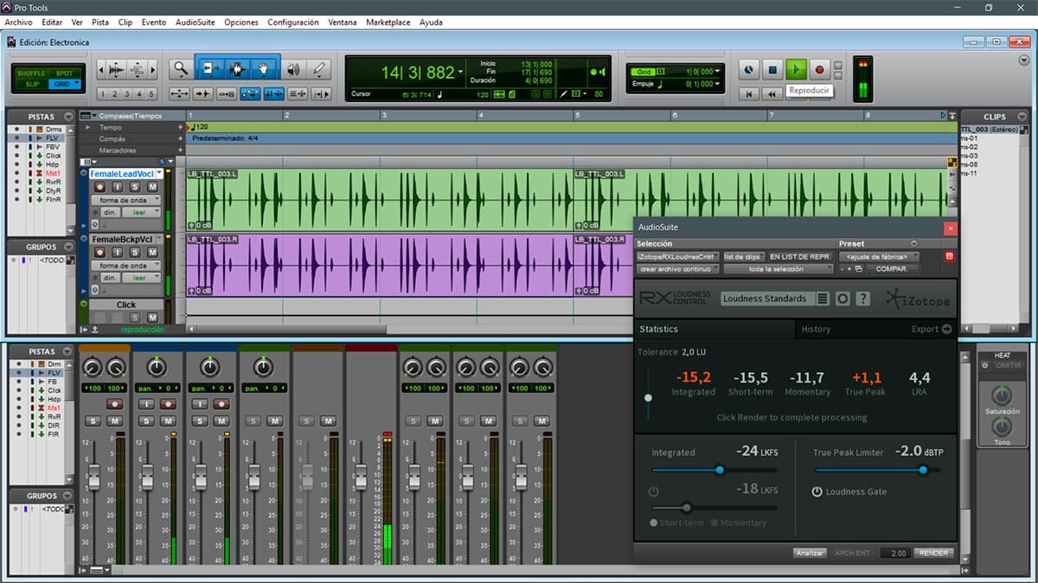
Task: Open the AudioSuite menu
Action: 195,22
